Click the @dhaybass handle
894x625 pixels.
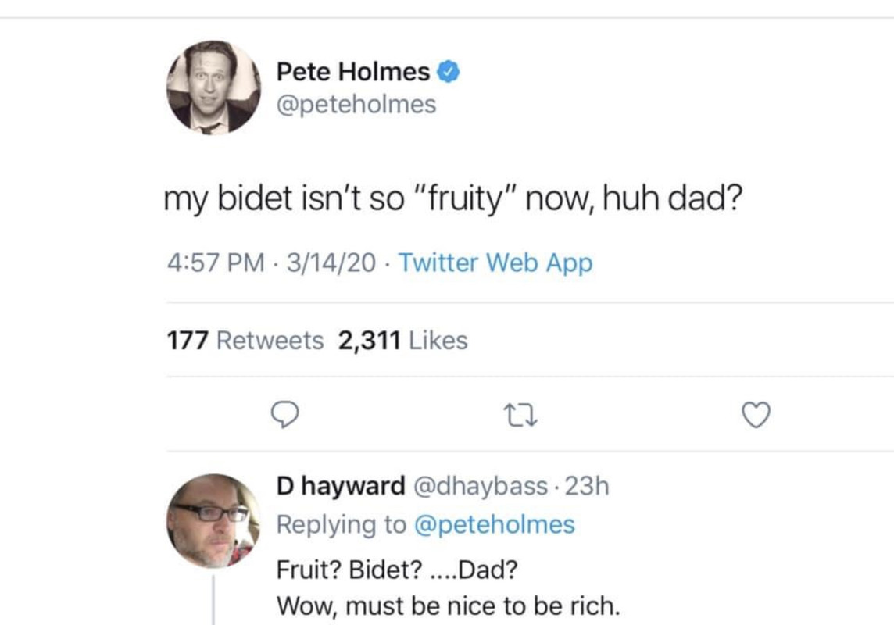point(479,486)
